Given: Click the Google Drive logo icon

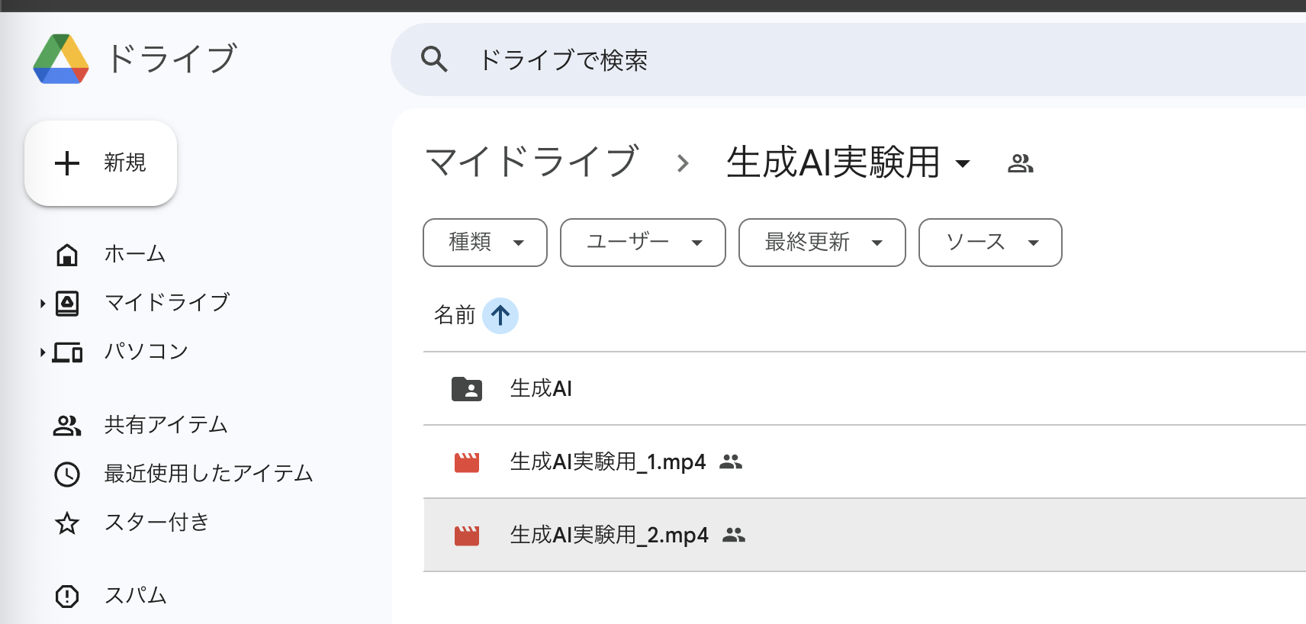Looking at the screenshot, I should (61, 59).
